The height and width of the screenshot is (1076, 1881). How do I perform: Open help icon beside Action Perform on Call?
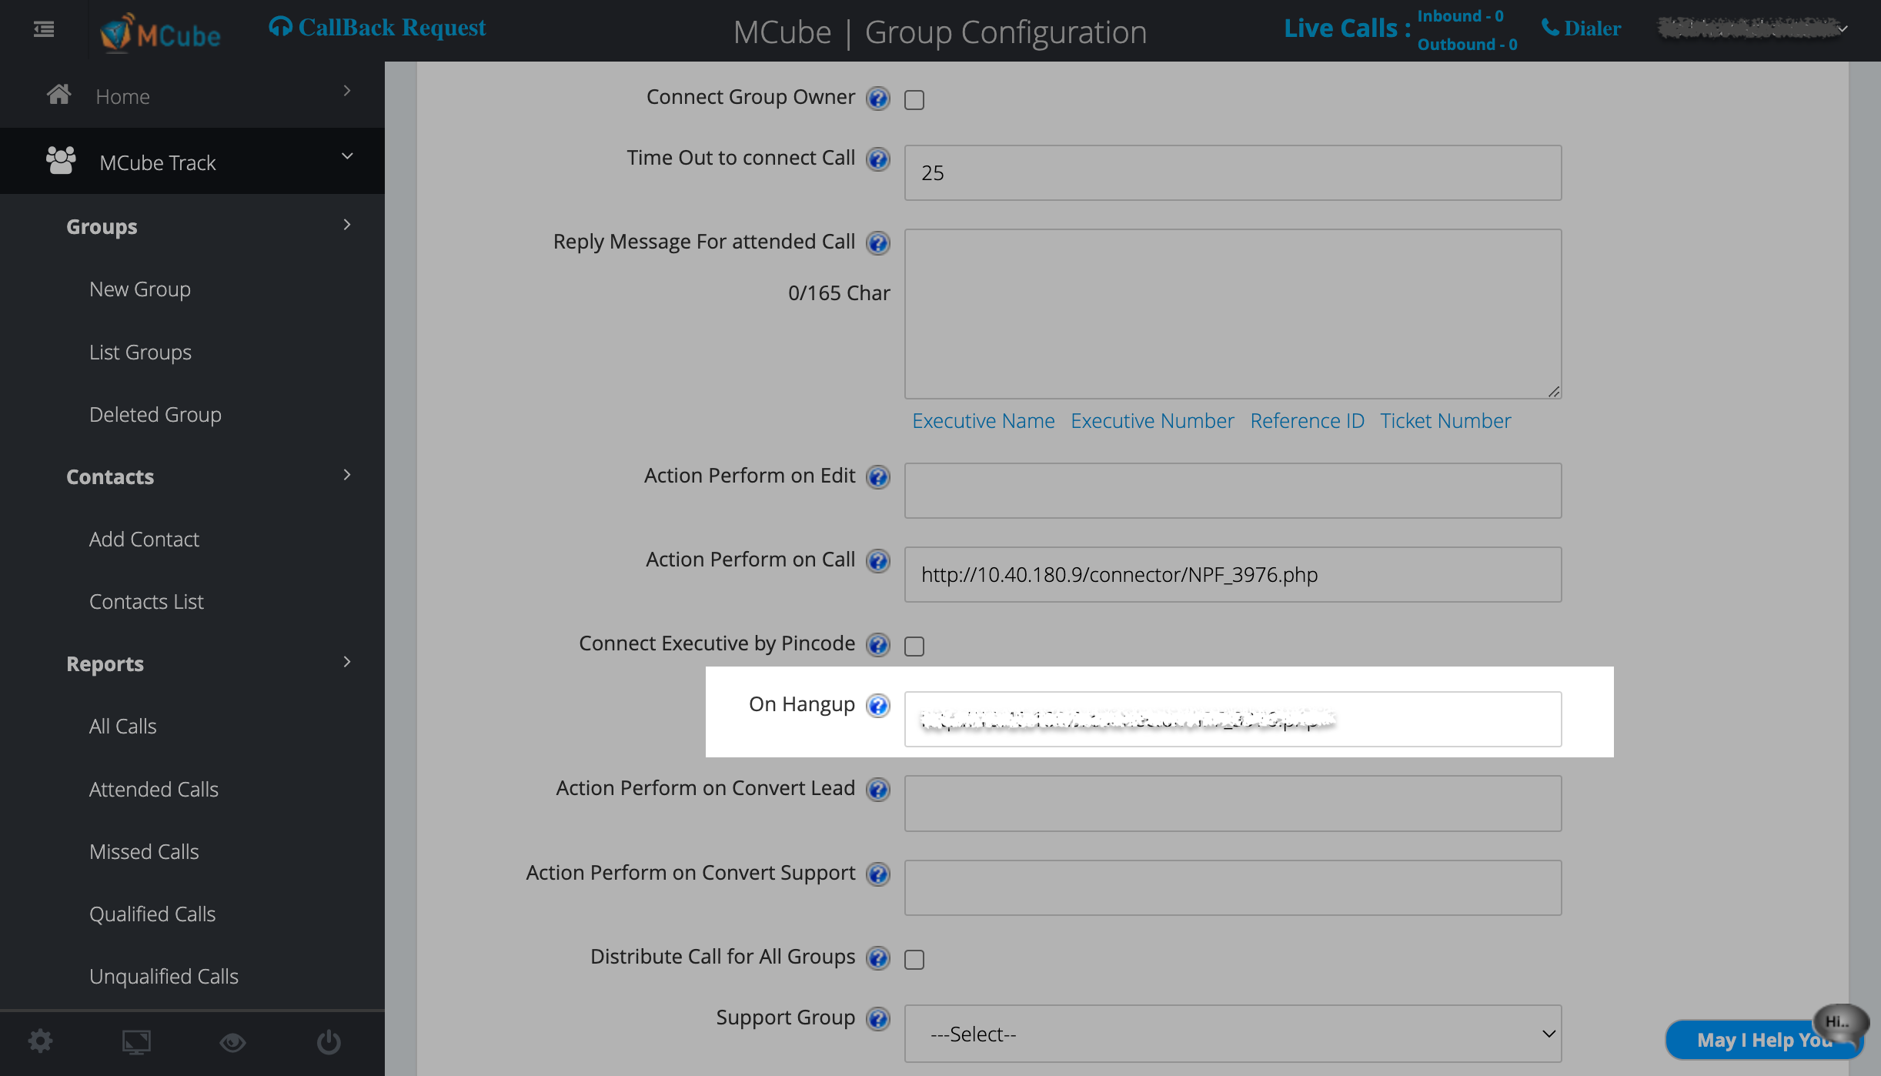coord(877,561)
